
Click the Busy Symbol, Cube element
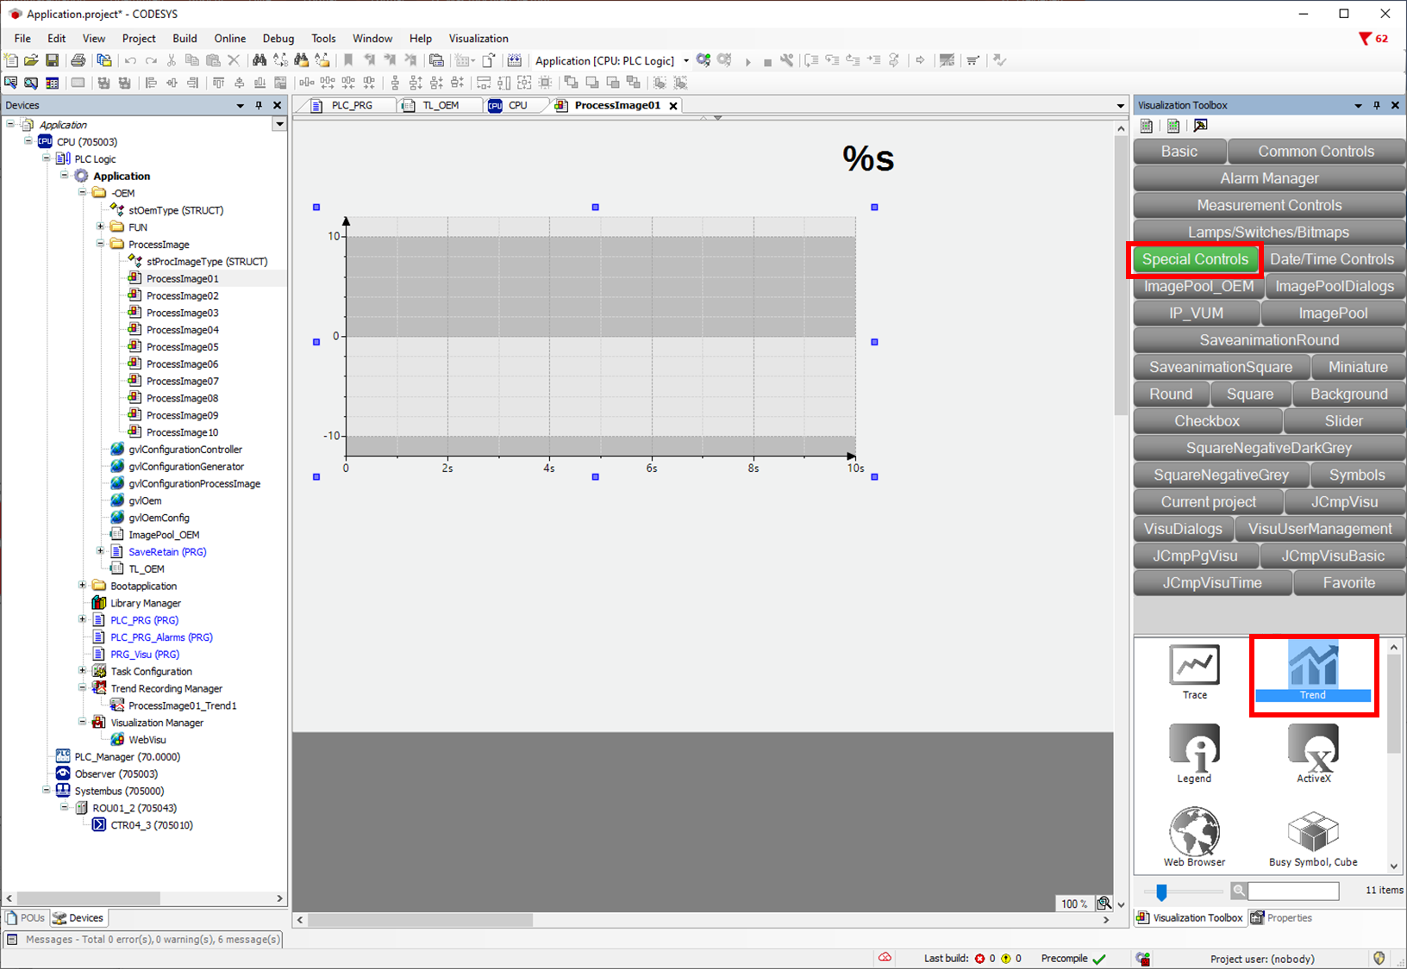[x=1313, y=835]
